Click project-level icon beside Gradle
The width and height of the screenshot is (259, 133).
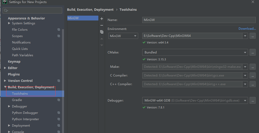coord(59,100)
